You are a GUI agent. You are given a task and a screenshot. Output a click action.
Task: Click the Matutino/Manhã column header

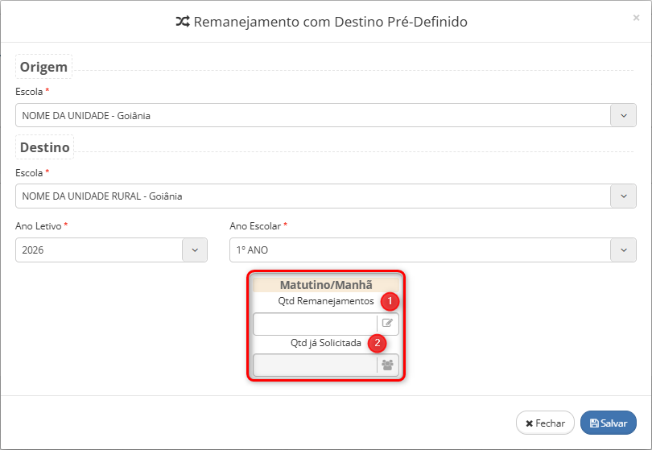(x=325, y=285)
